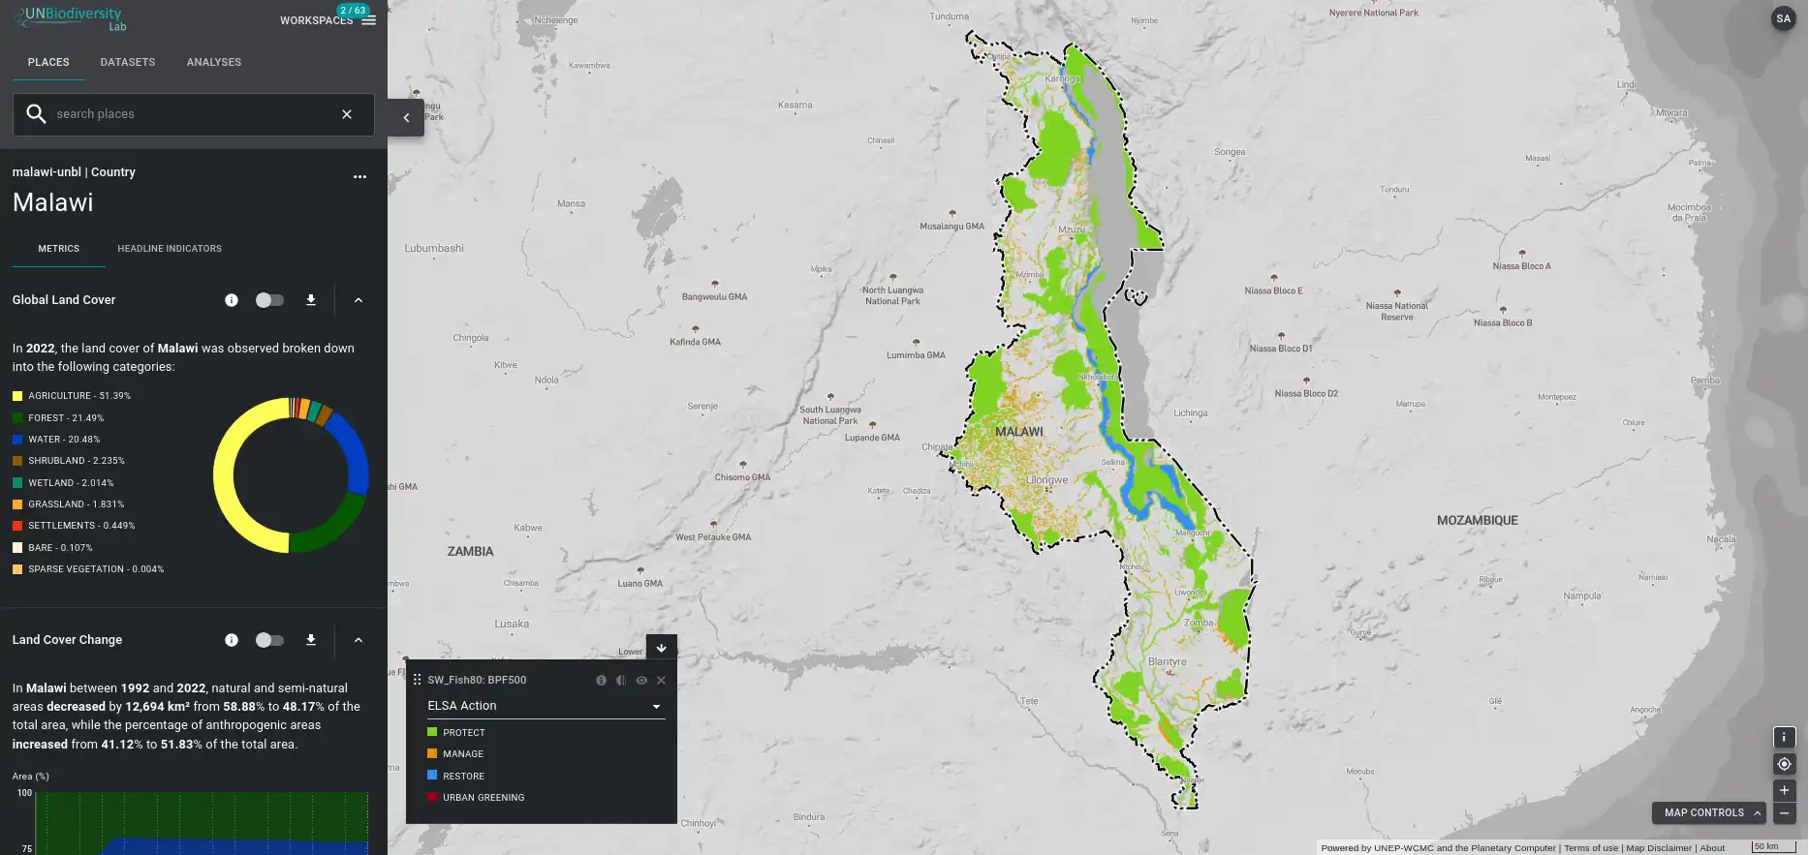Open the Terms of use link

point(1591,848)
